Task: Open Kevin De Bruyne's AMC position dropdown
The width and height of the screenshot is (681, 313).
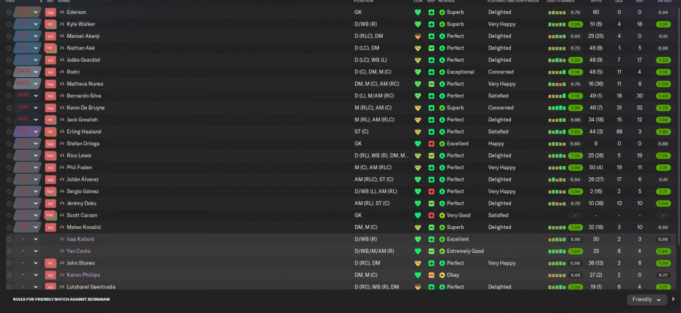Action: [28, 108]
